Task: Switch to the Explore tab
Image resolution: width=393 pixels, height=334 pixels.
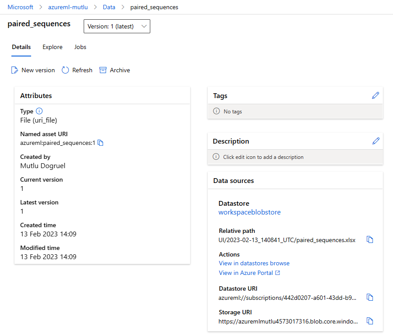Action: click(x=53, y=47)
